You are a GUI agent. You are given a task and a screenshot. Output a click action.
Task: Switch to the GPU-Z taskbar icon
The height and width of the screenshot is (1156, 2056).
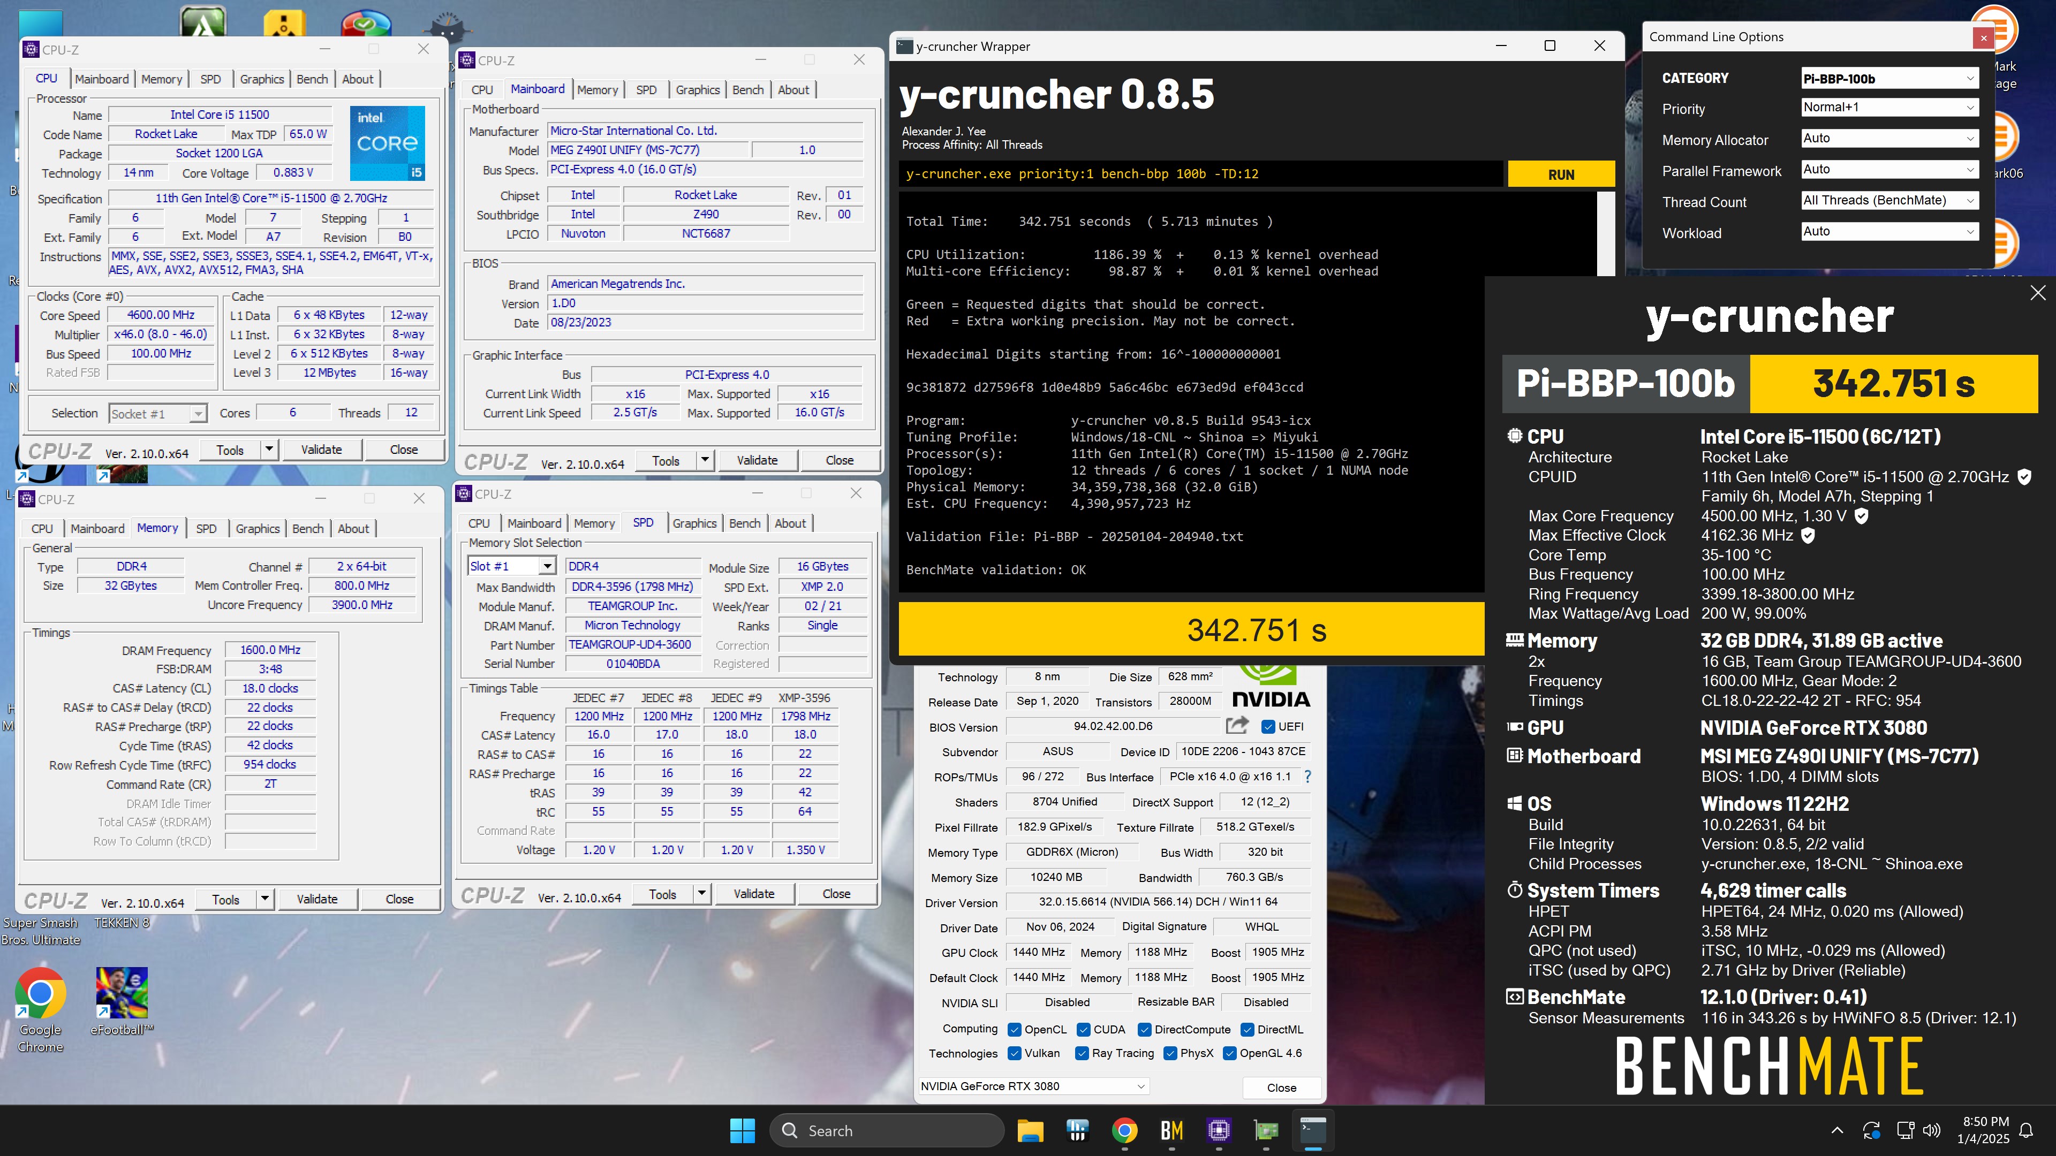pos(1266,1130)
